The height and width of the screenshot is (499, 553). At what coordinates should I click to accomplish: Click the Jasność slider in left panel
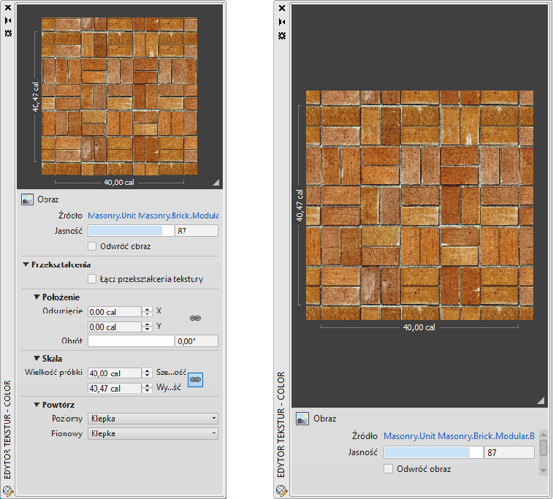point(131,230)
